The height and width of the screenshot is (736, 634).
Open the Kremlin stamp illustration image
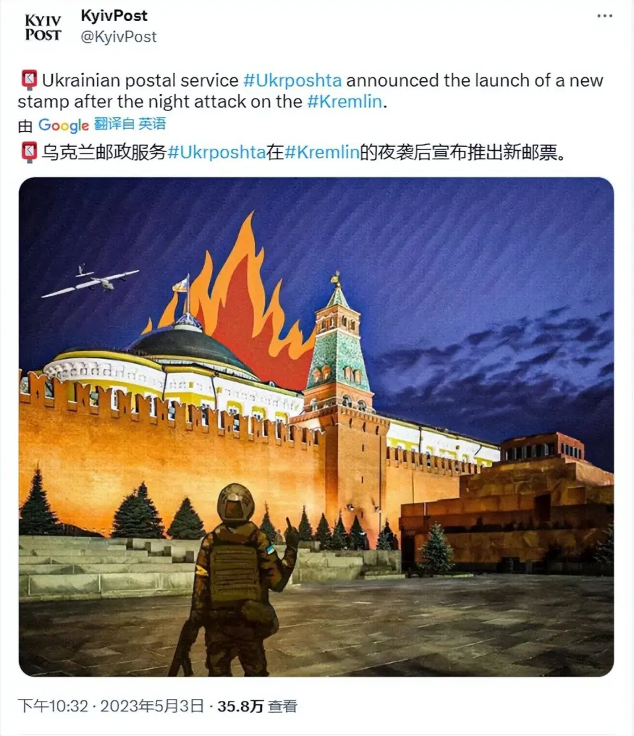point(316,427)
